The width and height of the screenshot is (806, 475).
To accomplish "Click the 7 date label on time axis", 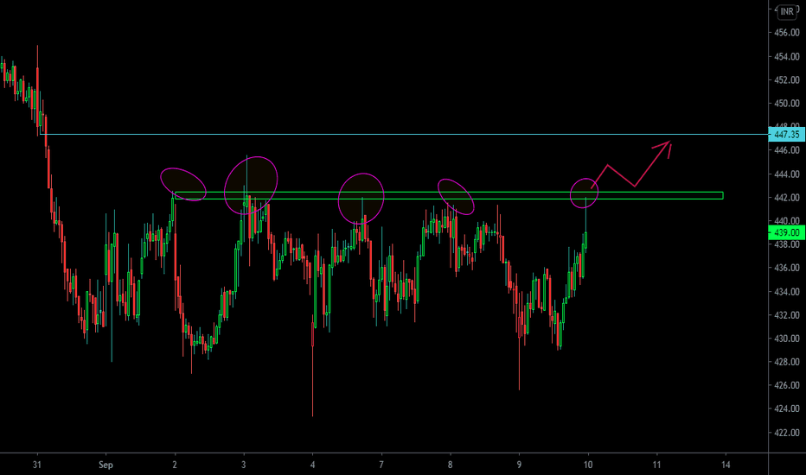I will coord(381,465).
